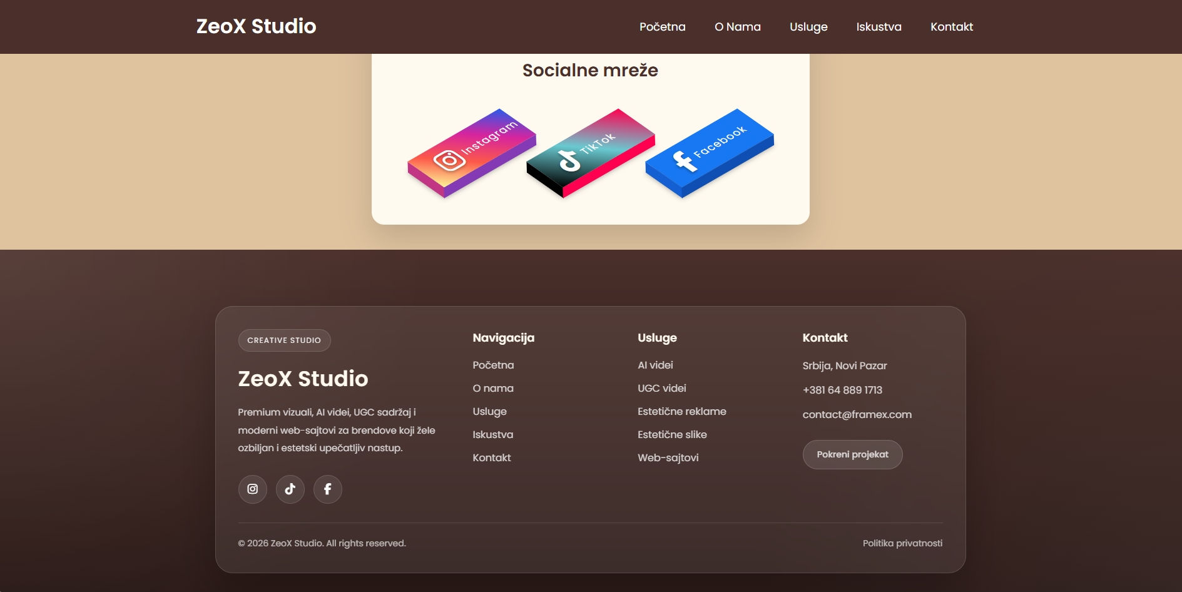Click the copyright 2026 ZeoX Studio text
The width and height of the screenshot is (1182, 592).
point(322,543)
